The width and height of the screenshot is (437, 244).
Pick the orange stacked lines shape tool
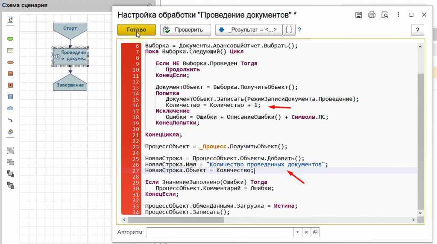click(10, 74)
